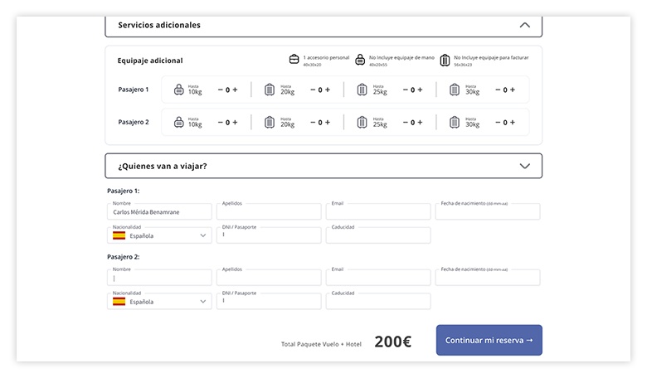Decrease Pasajero 1 10kg baggage count
The height and width of the screenshot is (378, 647).
pyautogui.click(x=221, y=90)
